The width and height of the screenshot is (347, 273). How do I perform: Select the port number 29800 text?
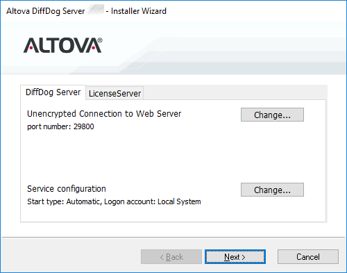60,126
